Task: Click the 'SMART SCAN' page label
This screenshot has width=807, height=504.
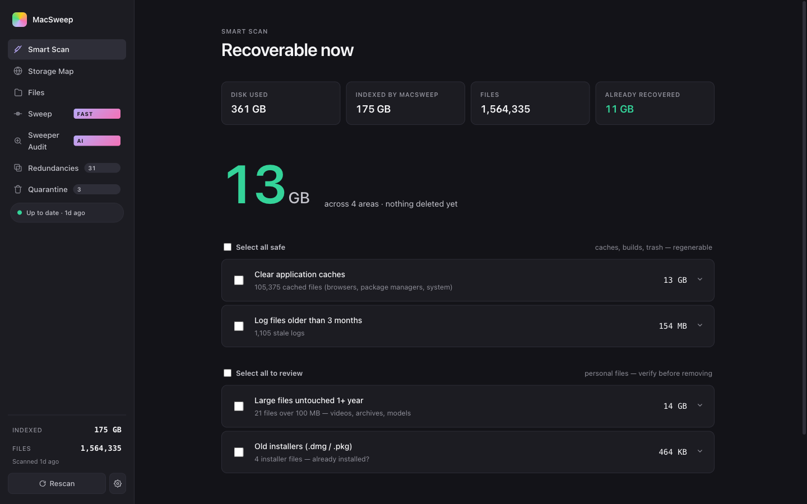Action: (x=244, y=31)
